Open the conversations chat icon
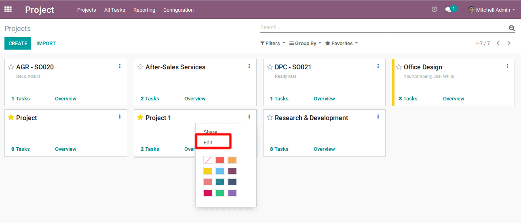 448,10
